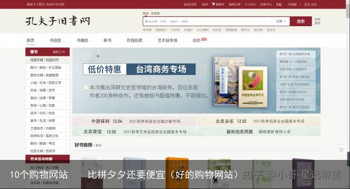Click the 中国保利 12.04 auction banner
The image size is (350, 189).
coord(134,121)
